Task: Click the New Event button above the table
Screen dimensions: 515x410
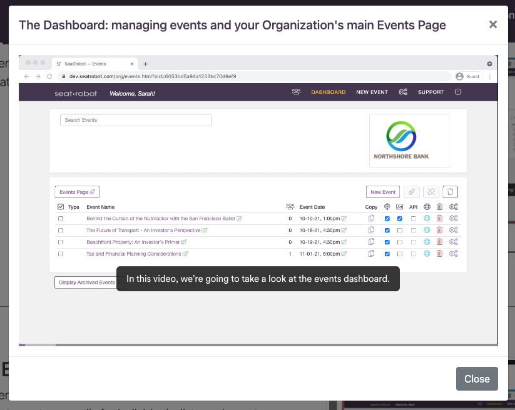Action: click(382, 192)
